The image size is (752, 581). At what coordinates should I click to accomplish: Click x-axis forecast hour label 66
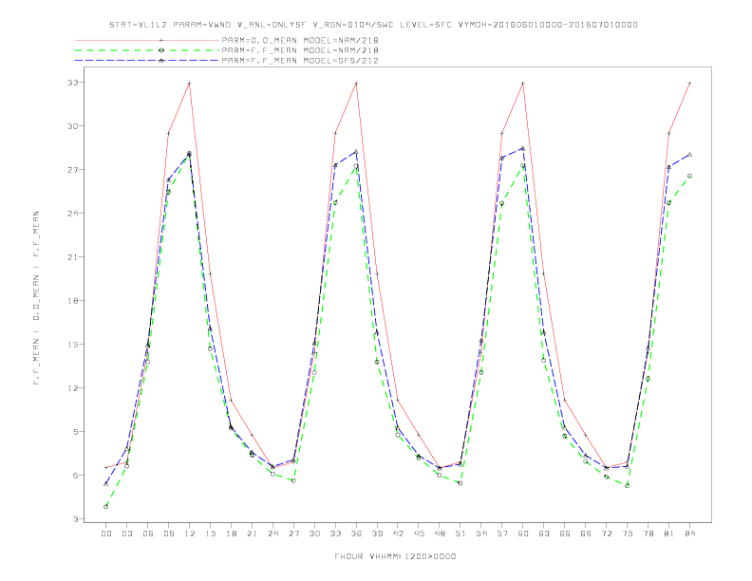(x=565, y=534)
